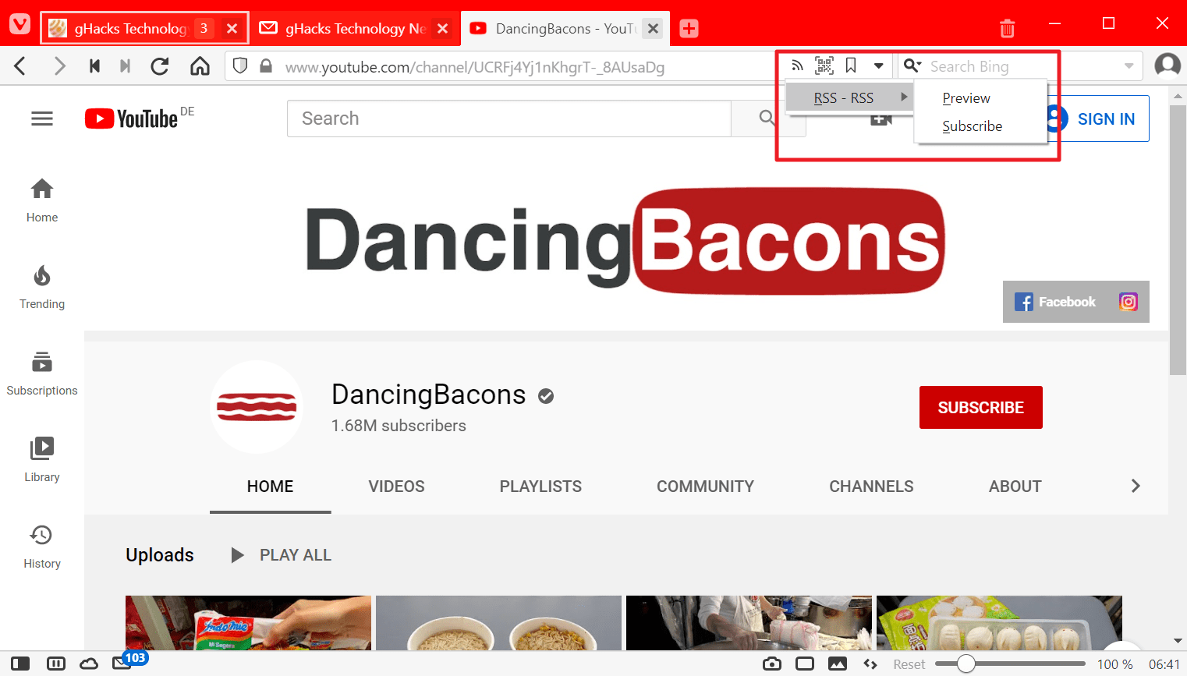The width and height of the screenshot is (1187, 676).
Task: Reload the current YouTube page
Action: pyautogui.click(x=160, y=66)
